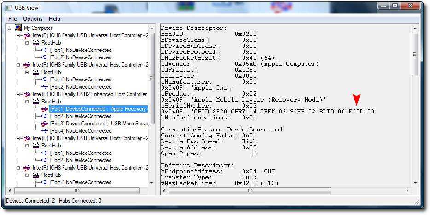Click the USB2 Enhanced Host Controller icon
The width and height of the screenshot is (430, 215).
pos(27,94)
